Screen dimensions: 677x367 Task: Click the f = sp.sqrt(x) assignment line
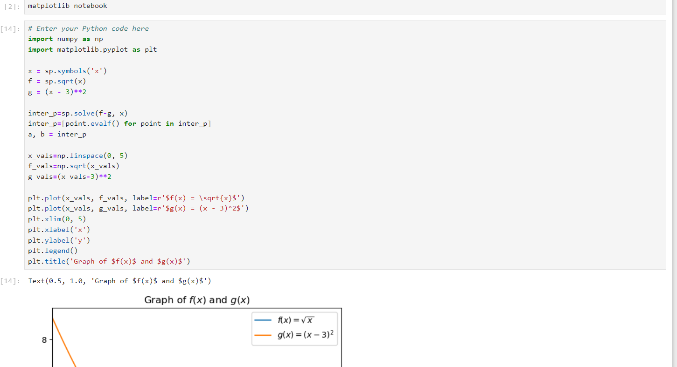[x=56, y=81]
